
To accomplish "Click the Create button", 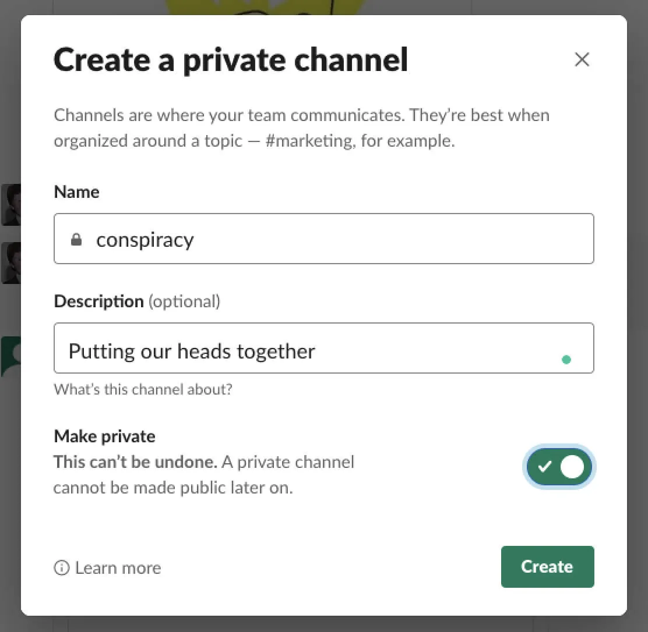I will coord(547,566).
